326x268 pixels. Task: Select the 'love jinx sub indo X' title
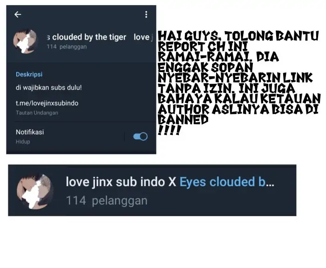click(x=121, y=182)
